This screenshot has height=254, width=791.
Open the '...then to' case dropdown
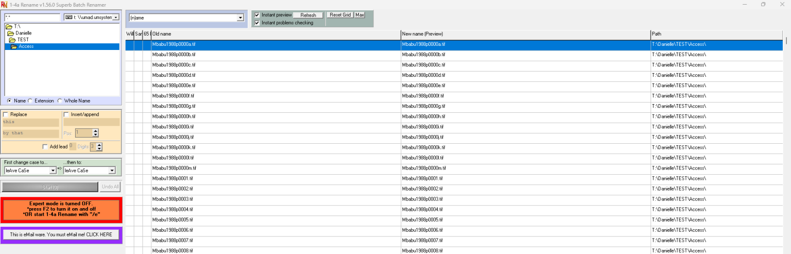pyautogui.click(x=112, y=171)
